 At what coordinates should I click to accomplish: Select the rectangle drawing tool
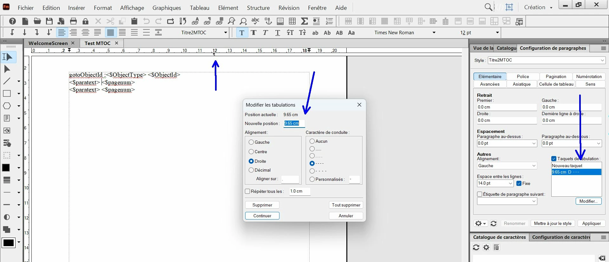click(x=7, y=94)
